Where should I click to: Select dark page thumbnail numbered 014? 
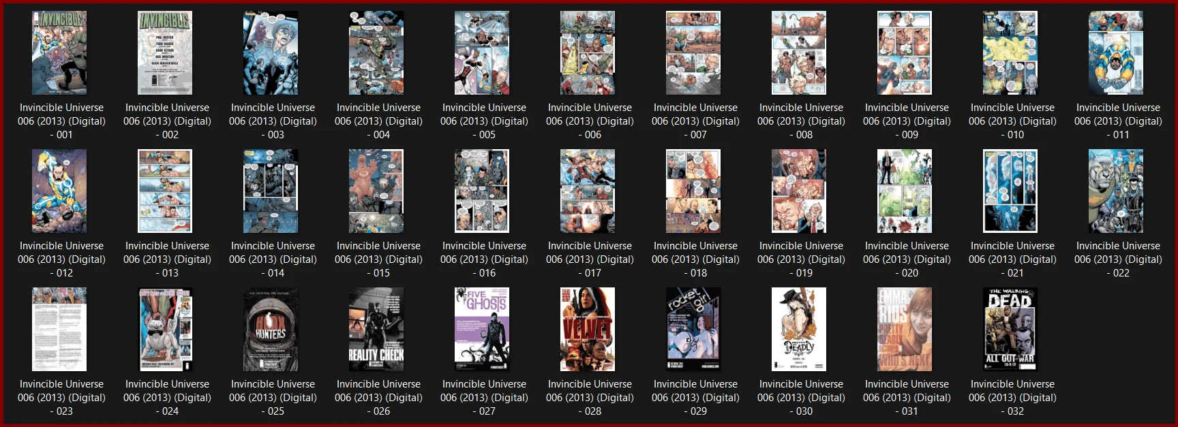pyautogui.click(x=271, y=191)
